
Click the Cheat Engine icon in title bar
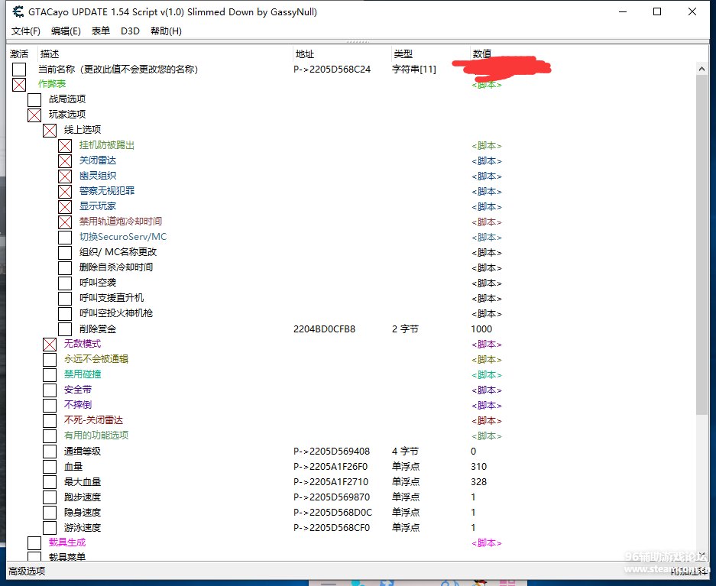pos(18,11)
